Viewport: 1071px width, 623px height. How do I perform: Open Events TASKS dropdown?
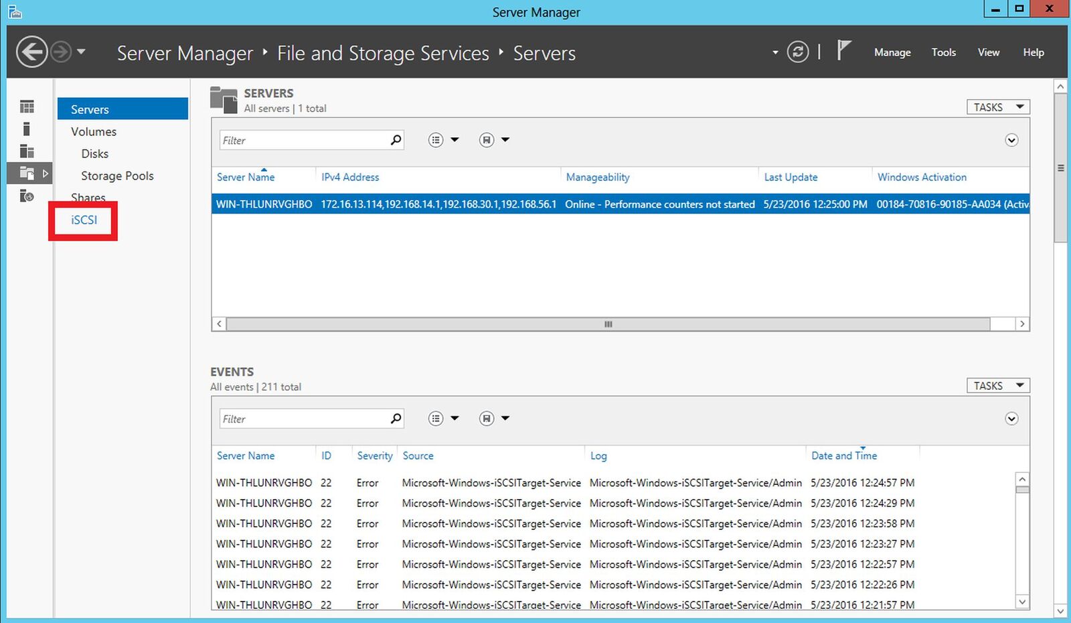tap(997, 386)
